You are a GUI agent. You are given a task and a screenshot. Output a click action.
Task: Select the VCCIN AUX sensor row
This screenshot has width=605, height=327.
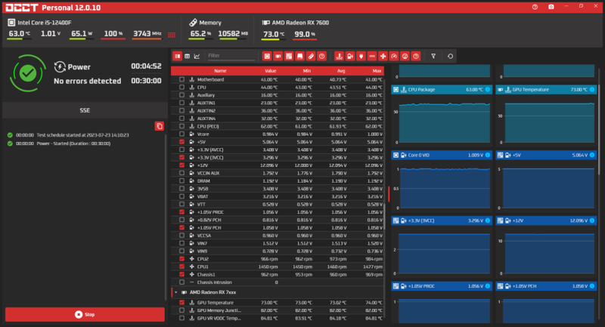click(x=278, y=173)
